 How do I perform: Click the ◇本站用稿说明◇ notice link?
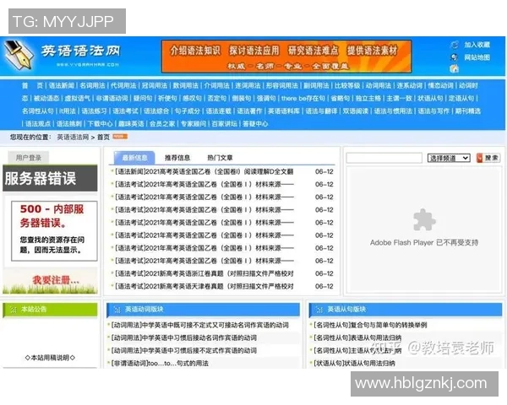[x=50, y=358]
